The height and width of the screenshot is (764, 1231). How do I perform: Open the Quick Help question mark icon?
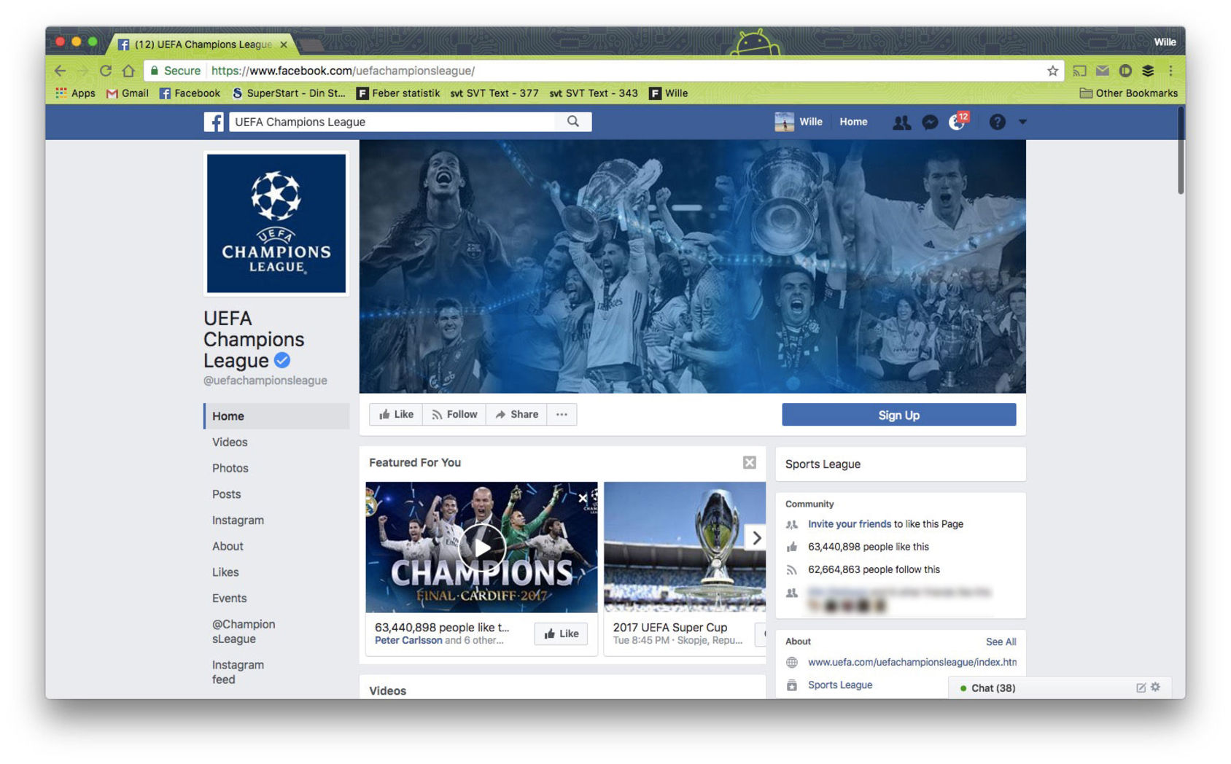click(997, 122)
